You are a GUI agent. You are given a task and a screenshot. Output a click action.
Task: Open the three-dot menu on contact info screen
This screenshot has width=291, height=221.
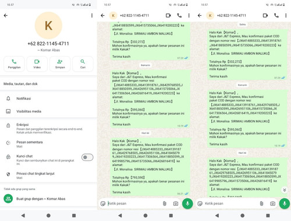(x=92, y=16)
